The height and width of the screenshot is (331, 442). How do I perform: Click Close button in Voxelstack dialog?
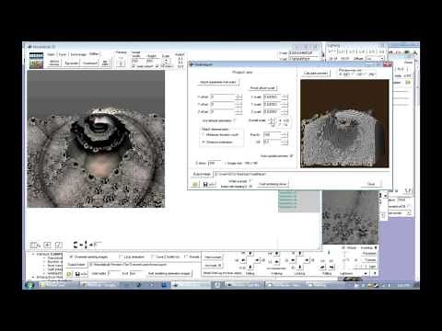click(371, 184)
